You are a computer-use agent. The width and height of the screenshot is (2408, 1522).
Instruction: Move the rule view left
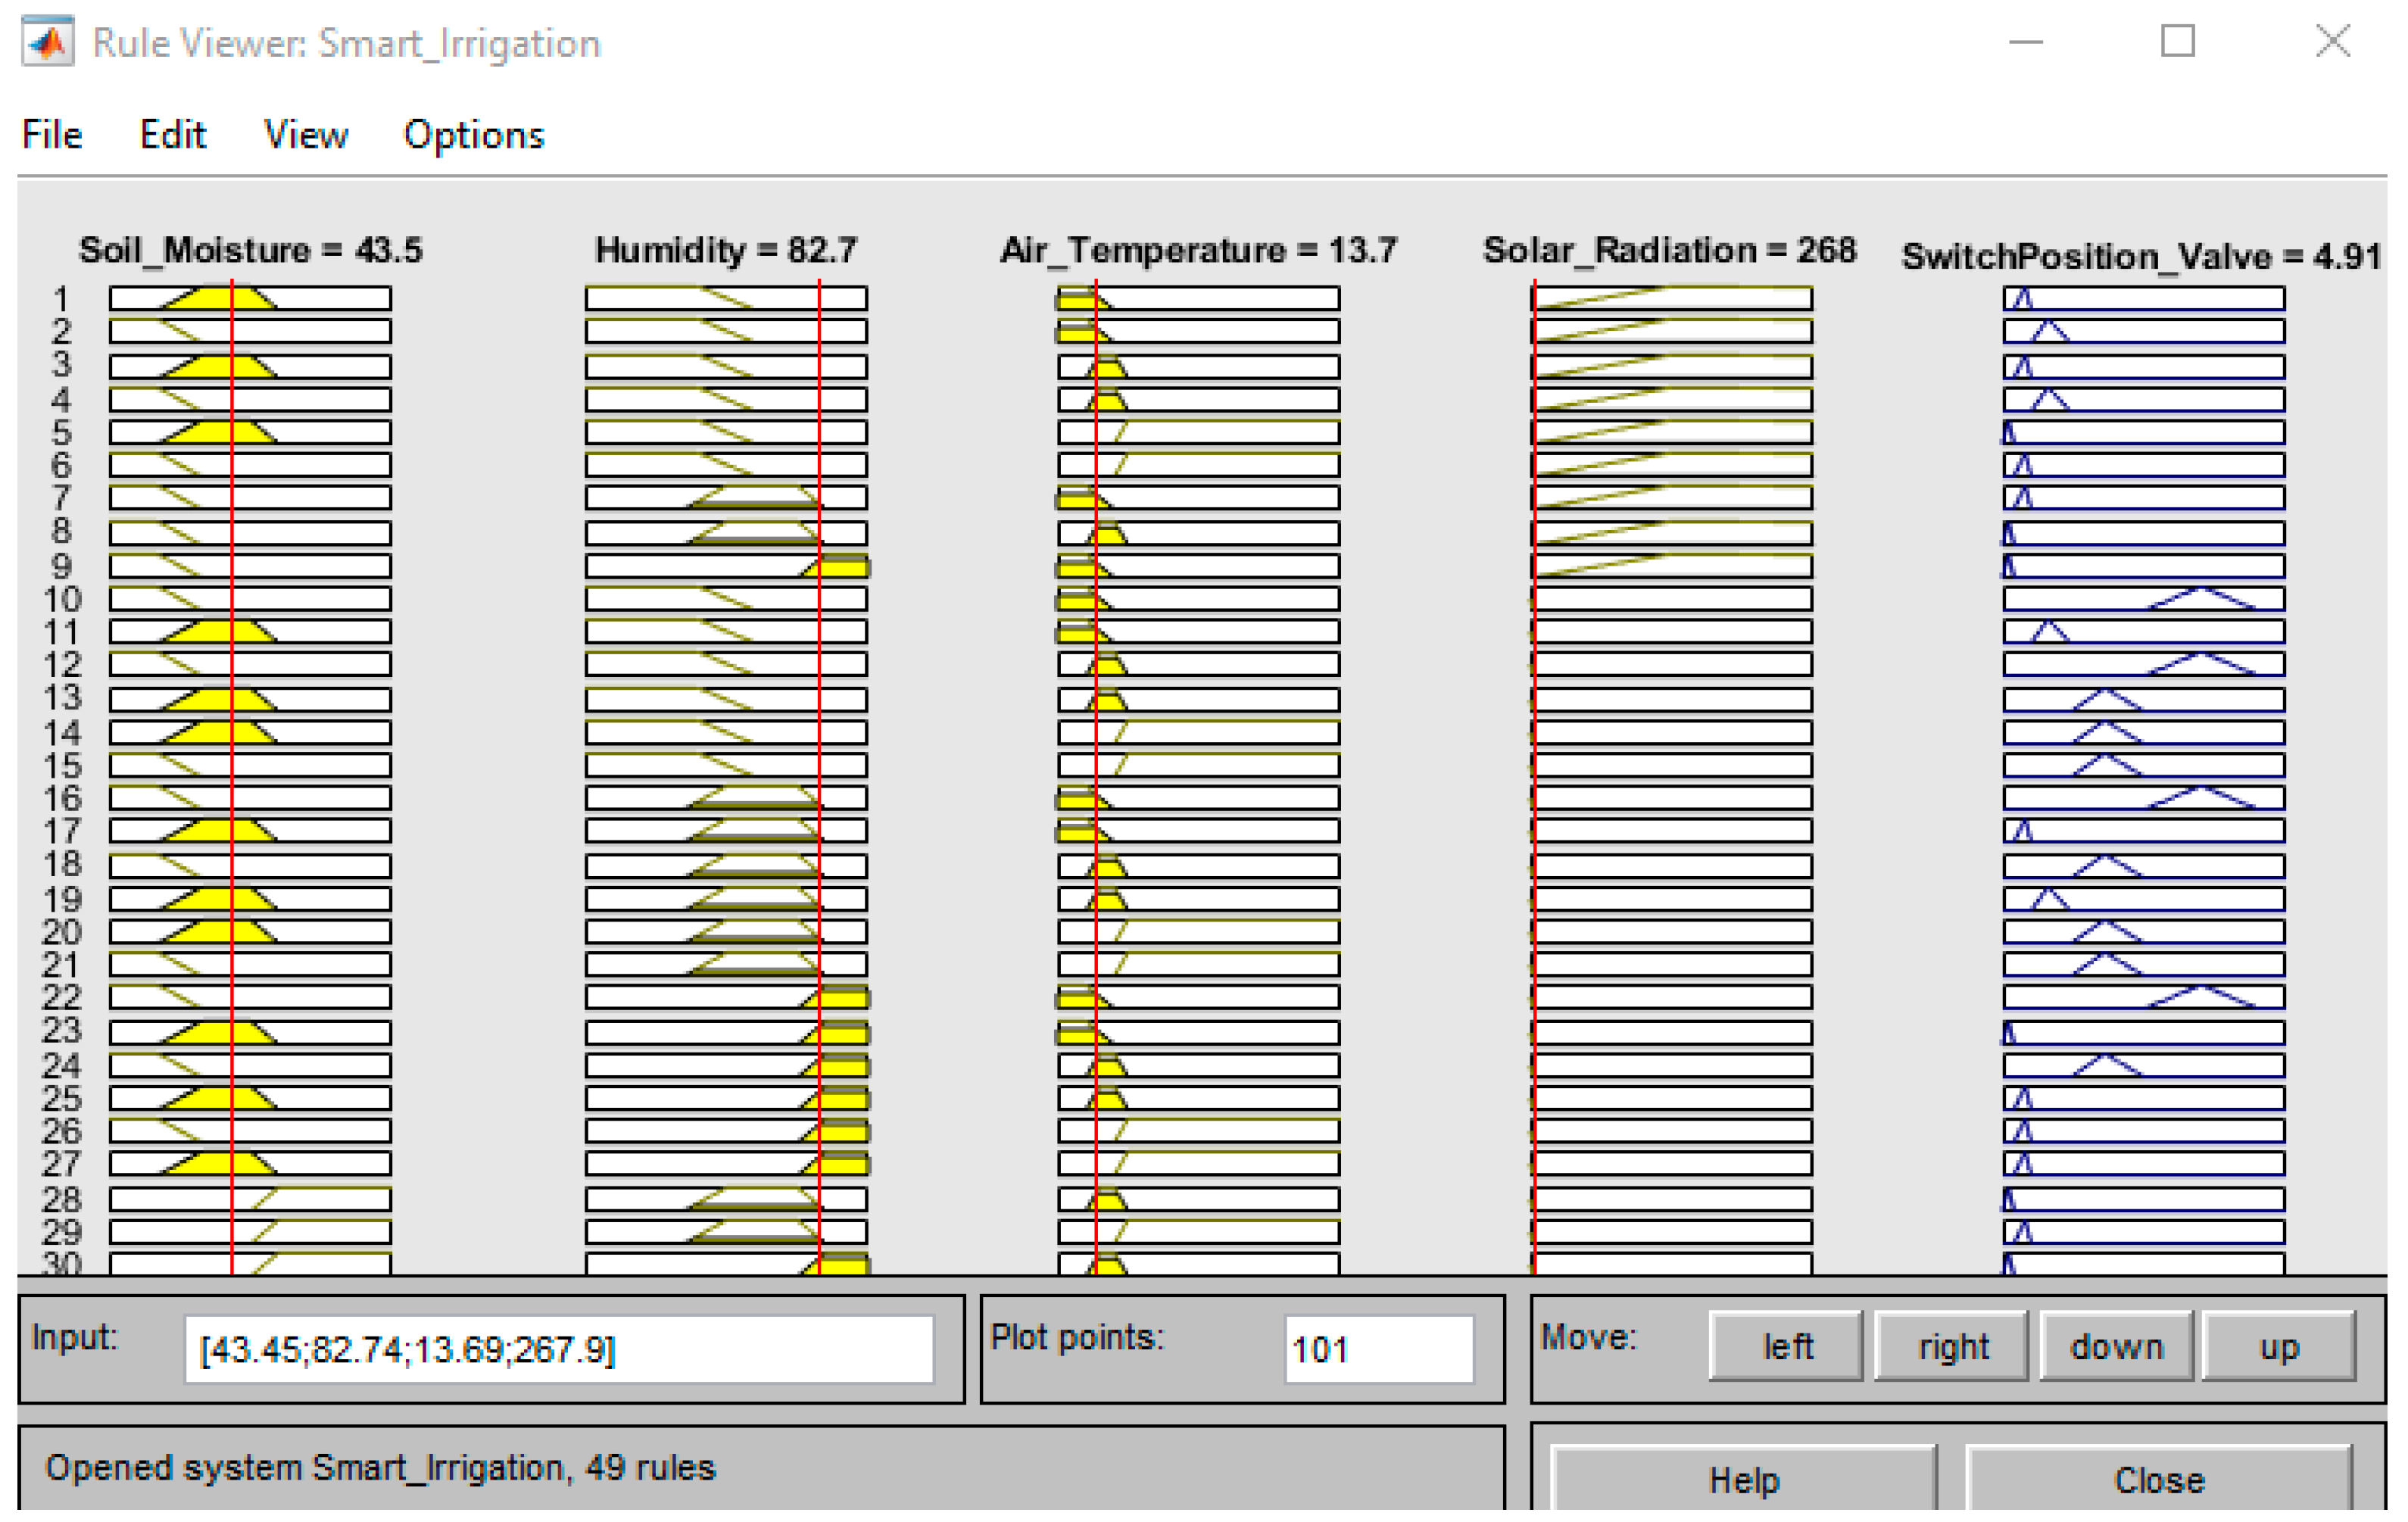pyautogui.click(x=1786, y=1346)
